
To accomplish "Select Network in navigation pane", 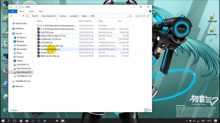I will click(19, 86).
